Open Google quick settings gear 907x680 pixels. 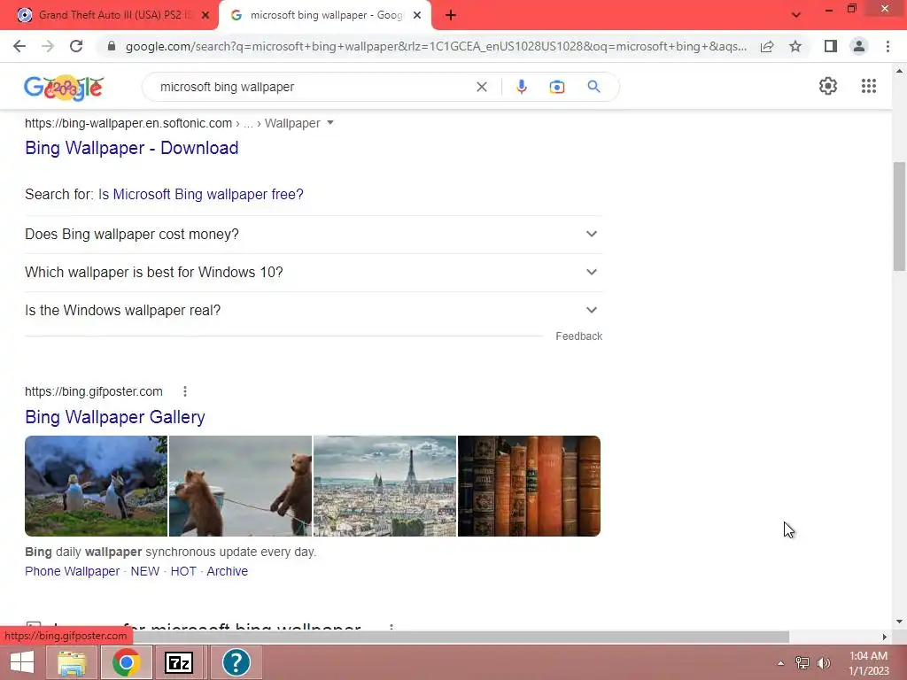point(828,86)
